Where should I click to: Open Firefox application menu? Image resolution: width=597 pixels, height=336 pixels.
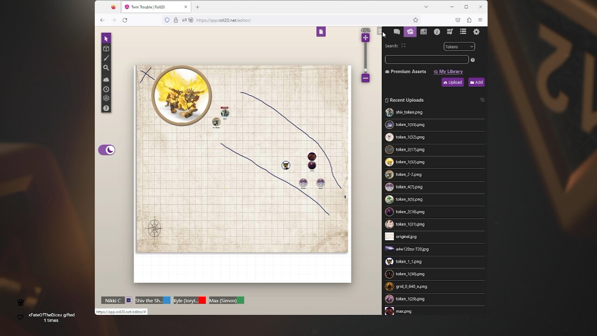tap(480, 20)
